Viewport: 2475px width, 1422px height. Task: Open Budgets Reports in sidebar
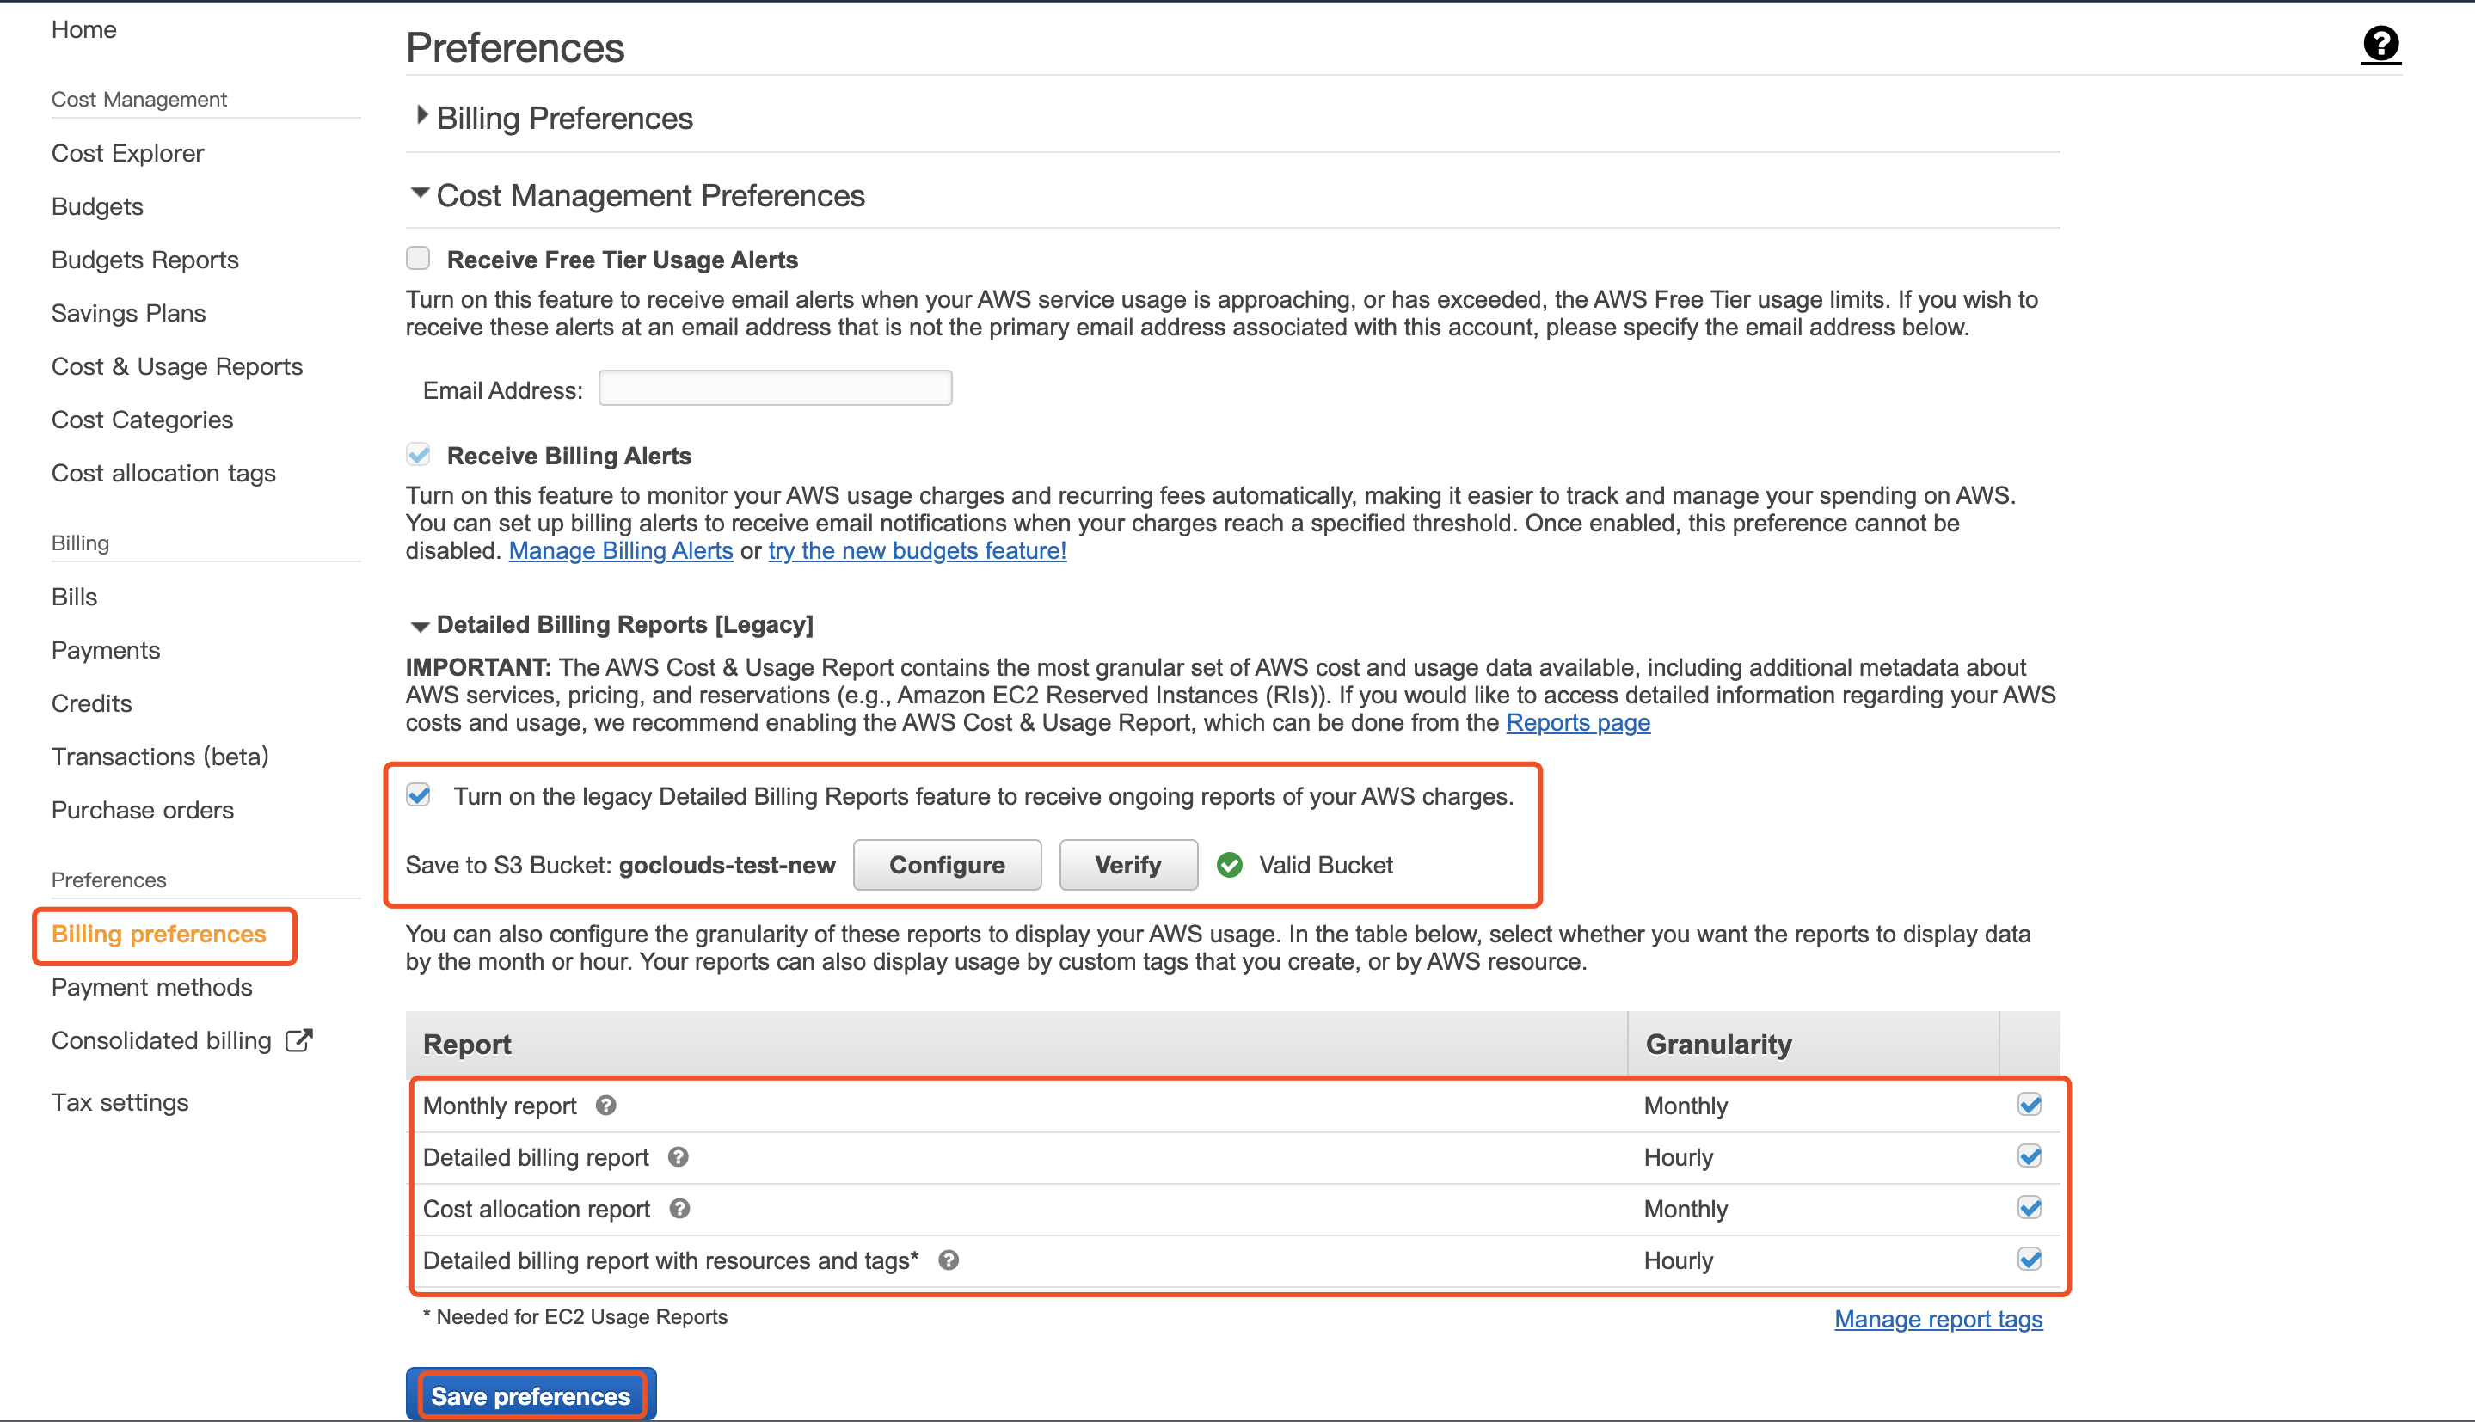[x=145, y=260]
